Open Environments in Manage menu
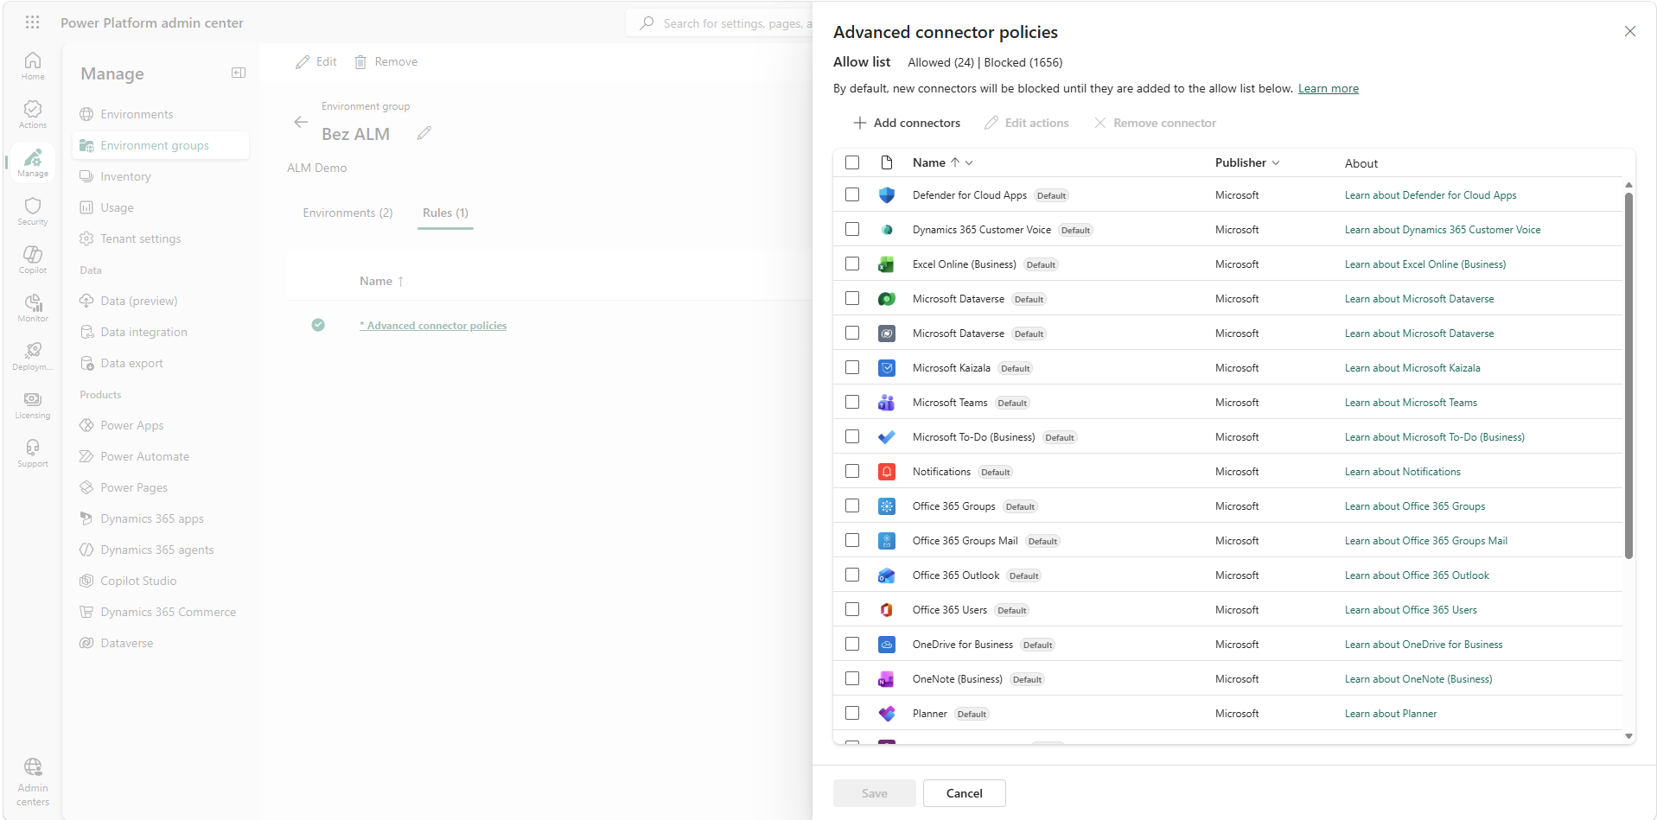This screenshot has width=1657, height=820. [137, 114]
